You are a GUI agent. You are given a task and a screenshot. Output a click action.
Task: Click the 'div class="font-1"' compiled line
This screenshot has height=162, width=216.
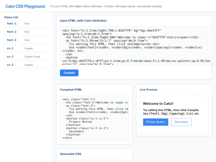pyautogui.click(x=79, y=99)
